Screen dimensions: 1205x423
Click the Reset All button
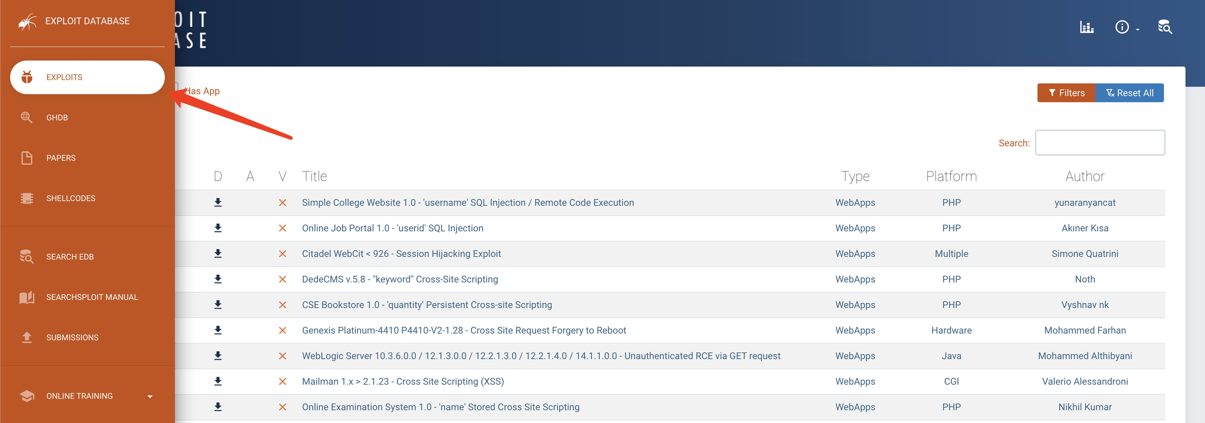[x=1129, y=92]
